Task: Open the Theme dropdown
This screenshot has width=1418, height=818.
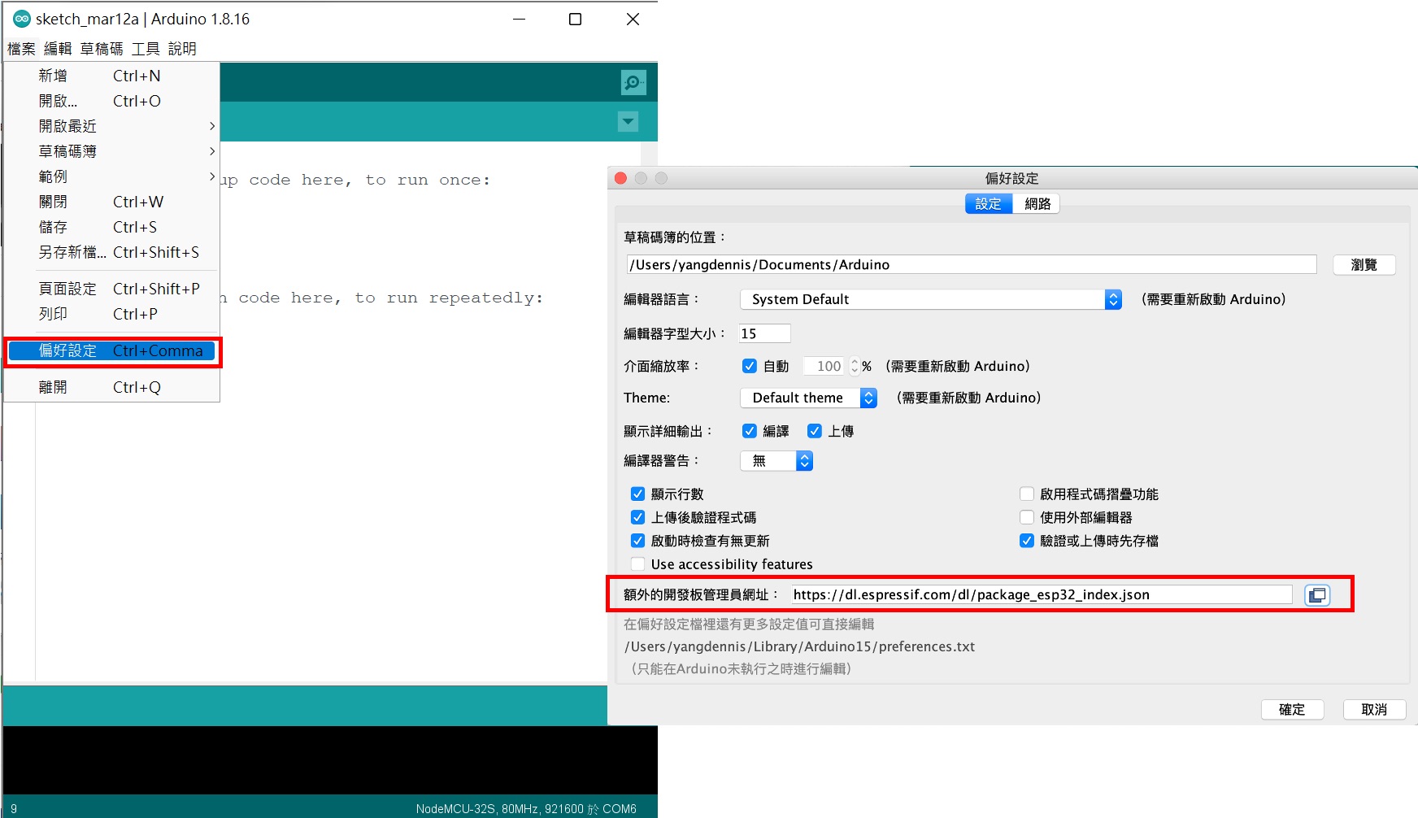Action: click(868, 398)
